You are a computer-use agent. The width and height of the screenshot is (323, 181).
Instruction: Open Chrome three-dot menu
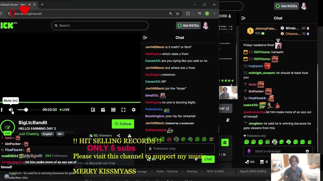pos(214,14)
